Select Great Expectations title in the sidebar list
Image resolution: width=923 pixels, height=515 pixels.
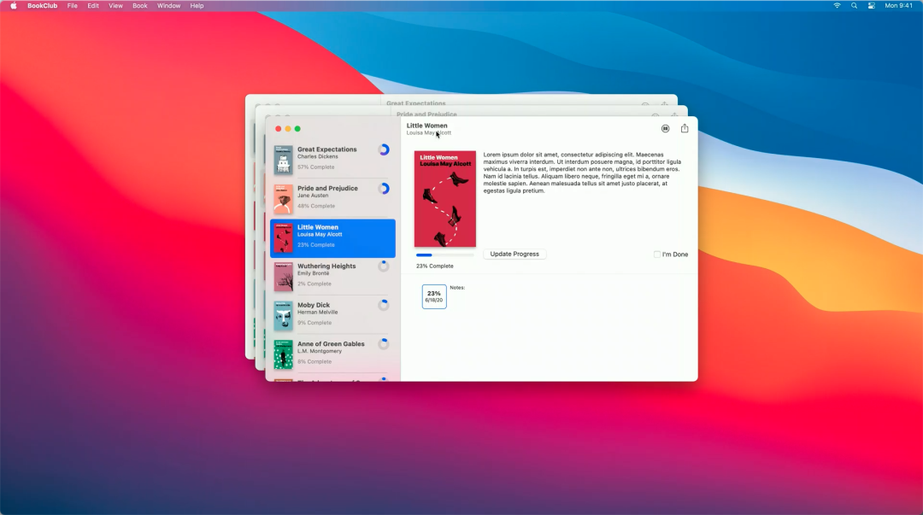(x=326, y=149)
